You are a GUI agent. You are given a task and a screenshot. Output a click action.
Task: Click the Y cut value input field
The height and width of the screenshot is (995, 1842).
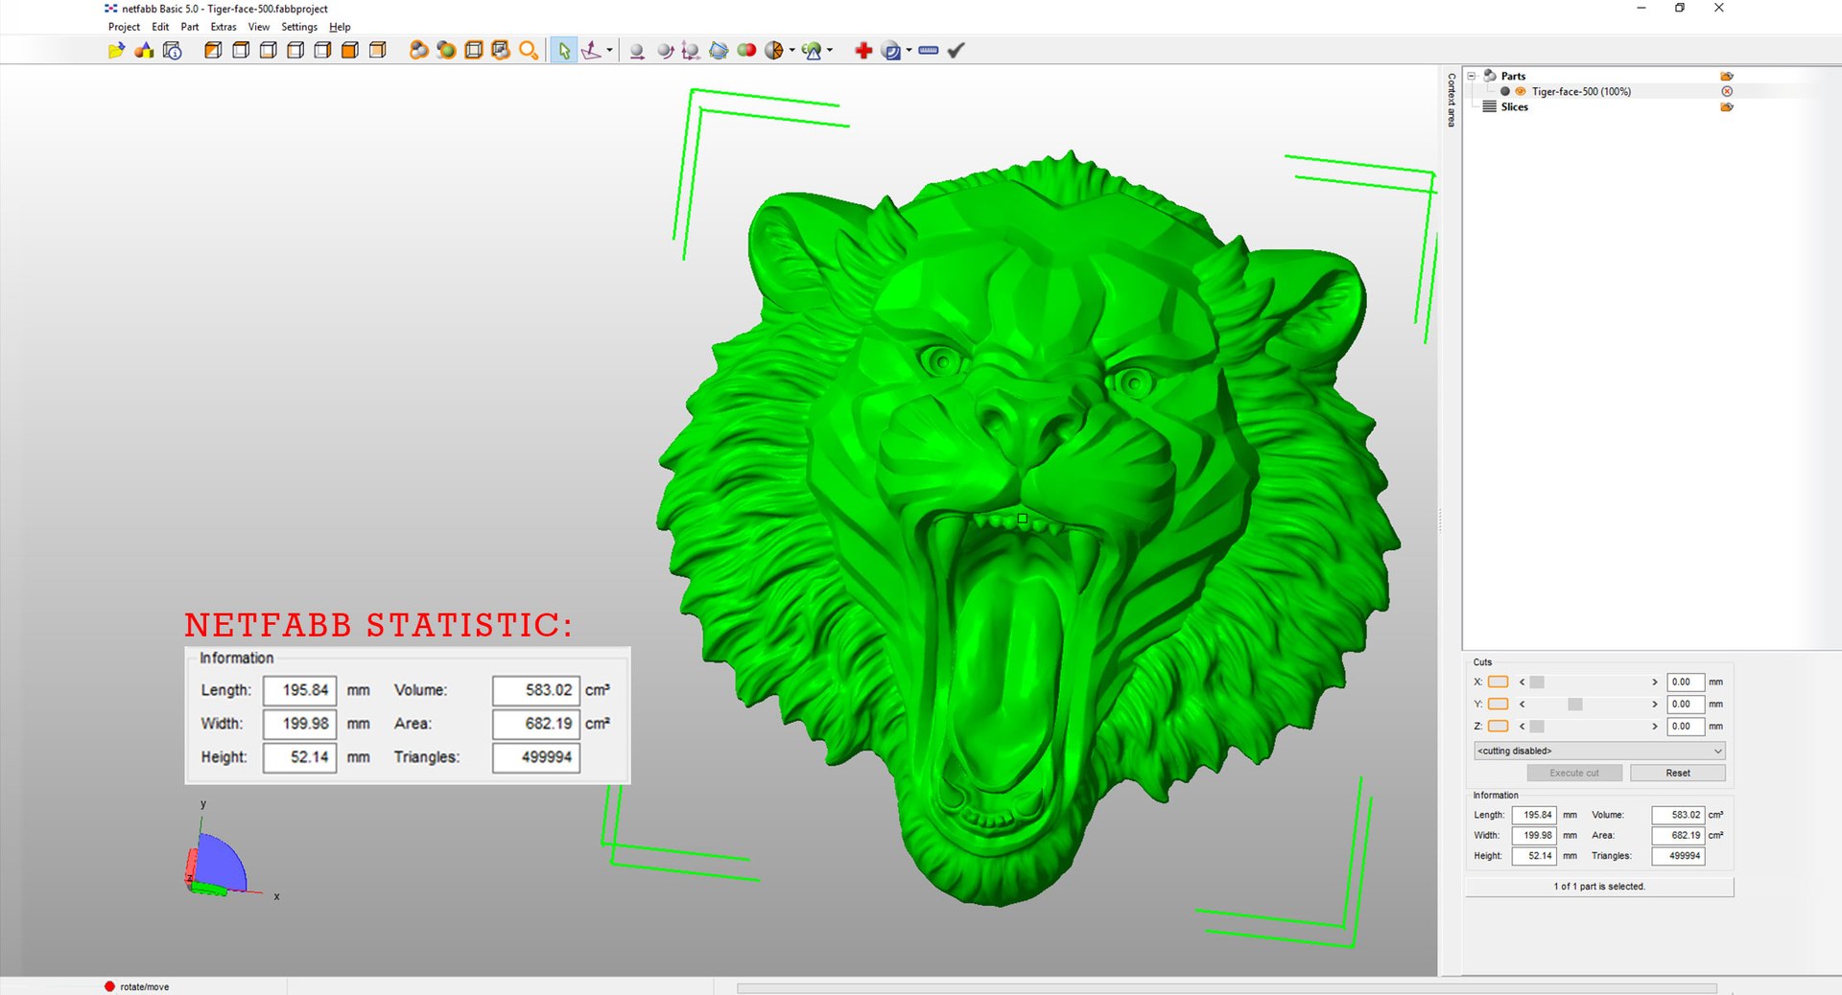1686,704
